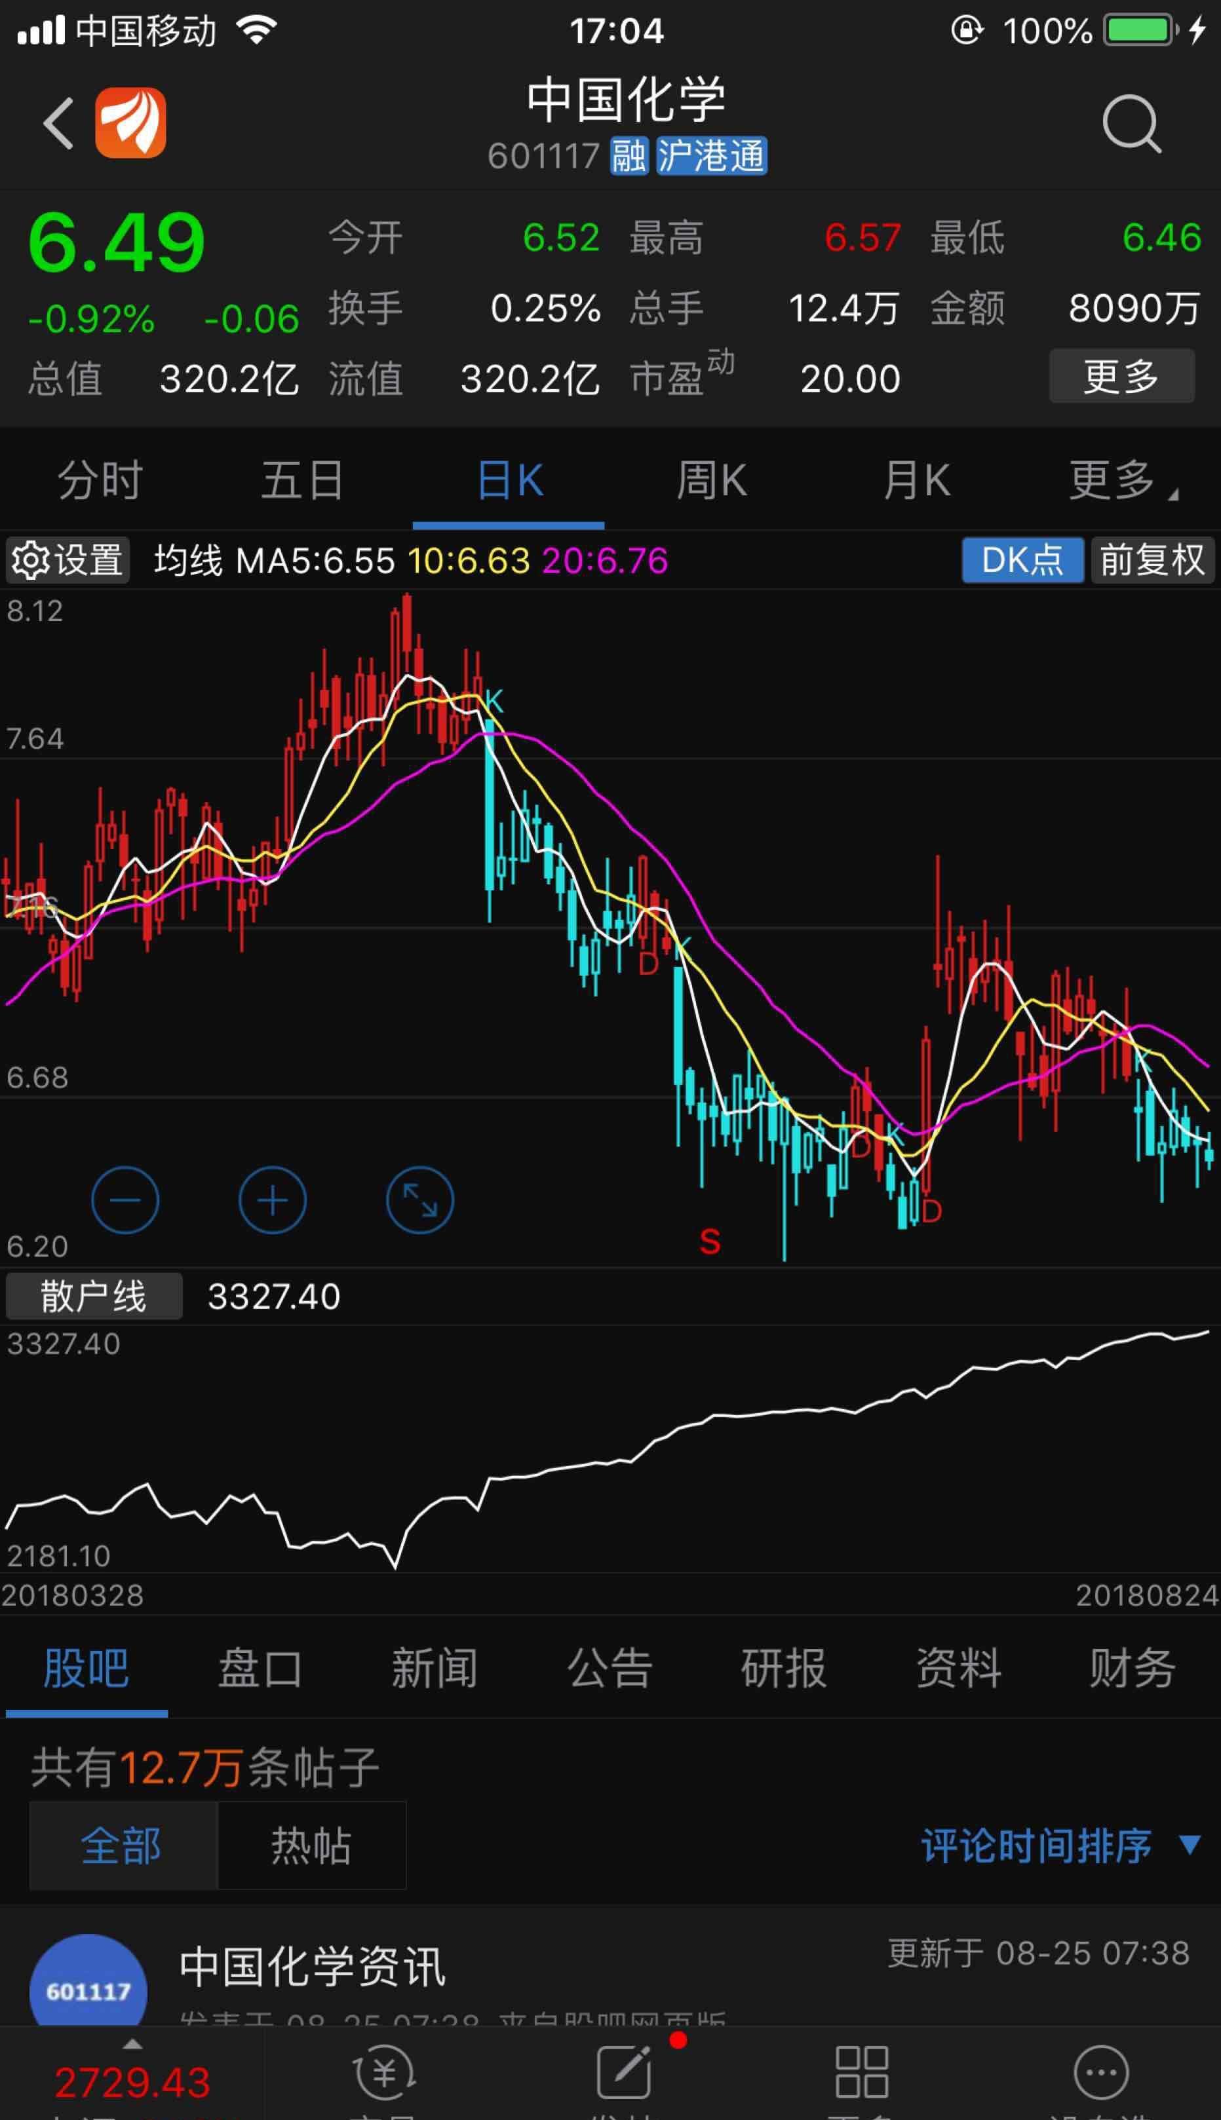
Task: Expand chart to fullscreen with arrows icon
Action: pyautogui.click(x=419, y=1200)
